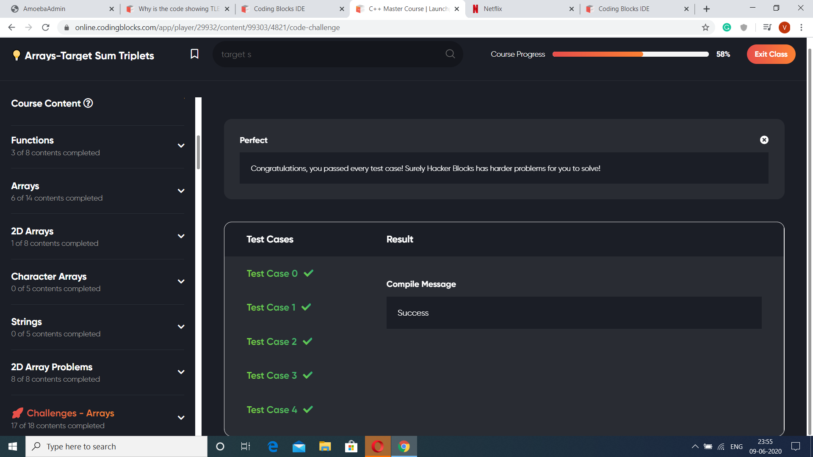Screen dimensions: 813x457
Task: Click the Course Progress bar
Action: coord(630,54)
